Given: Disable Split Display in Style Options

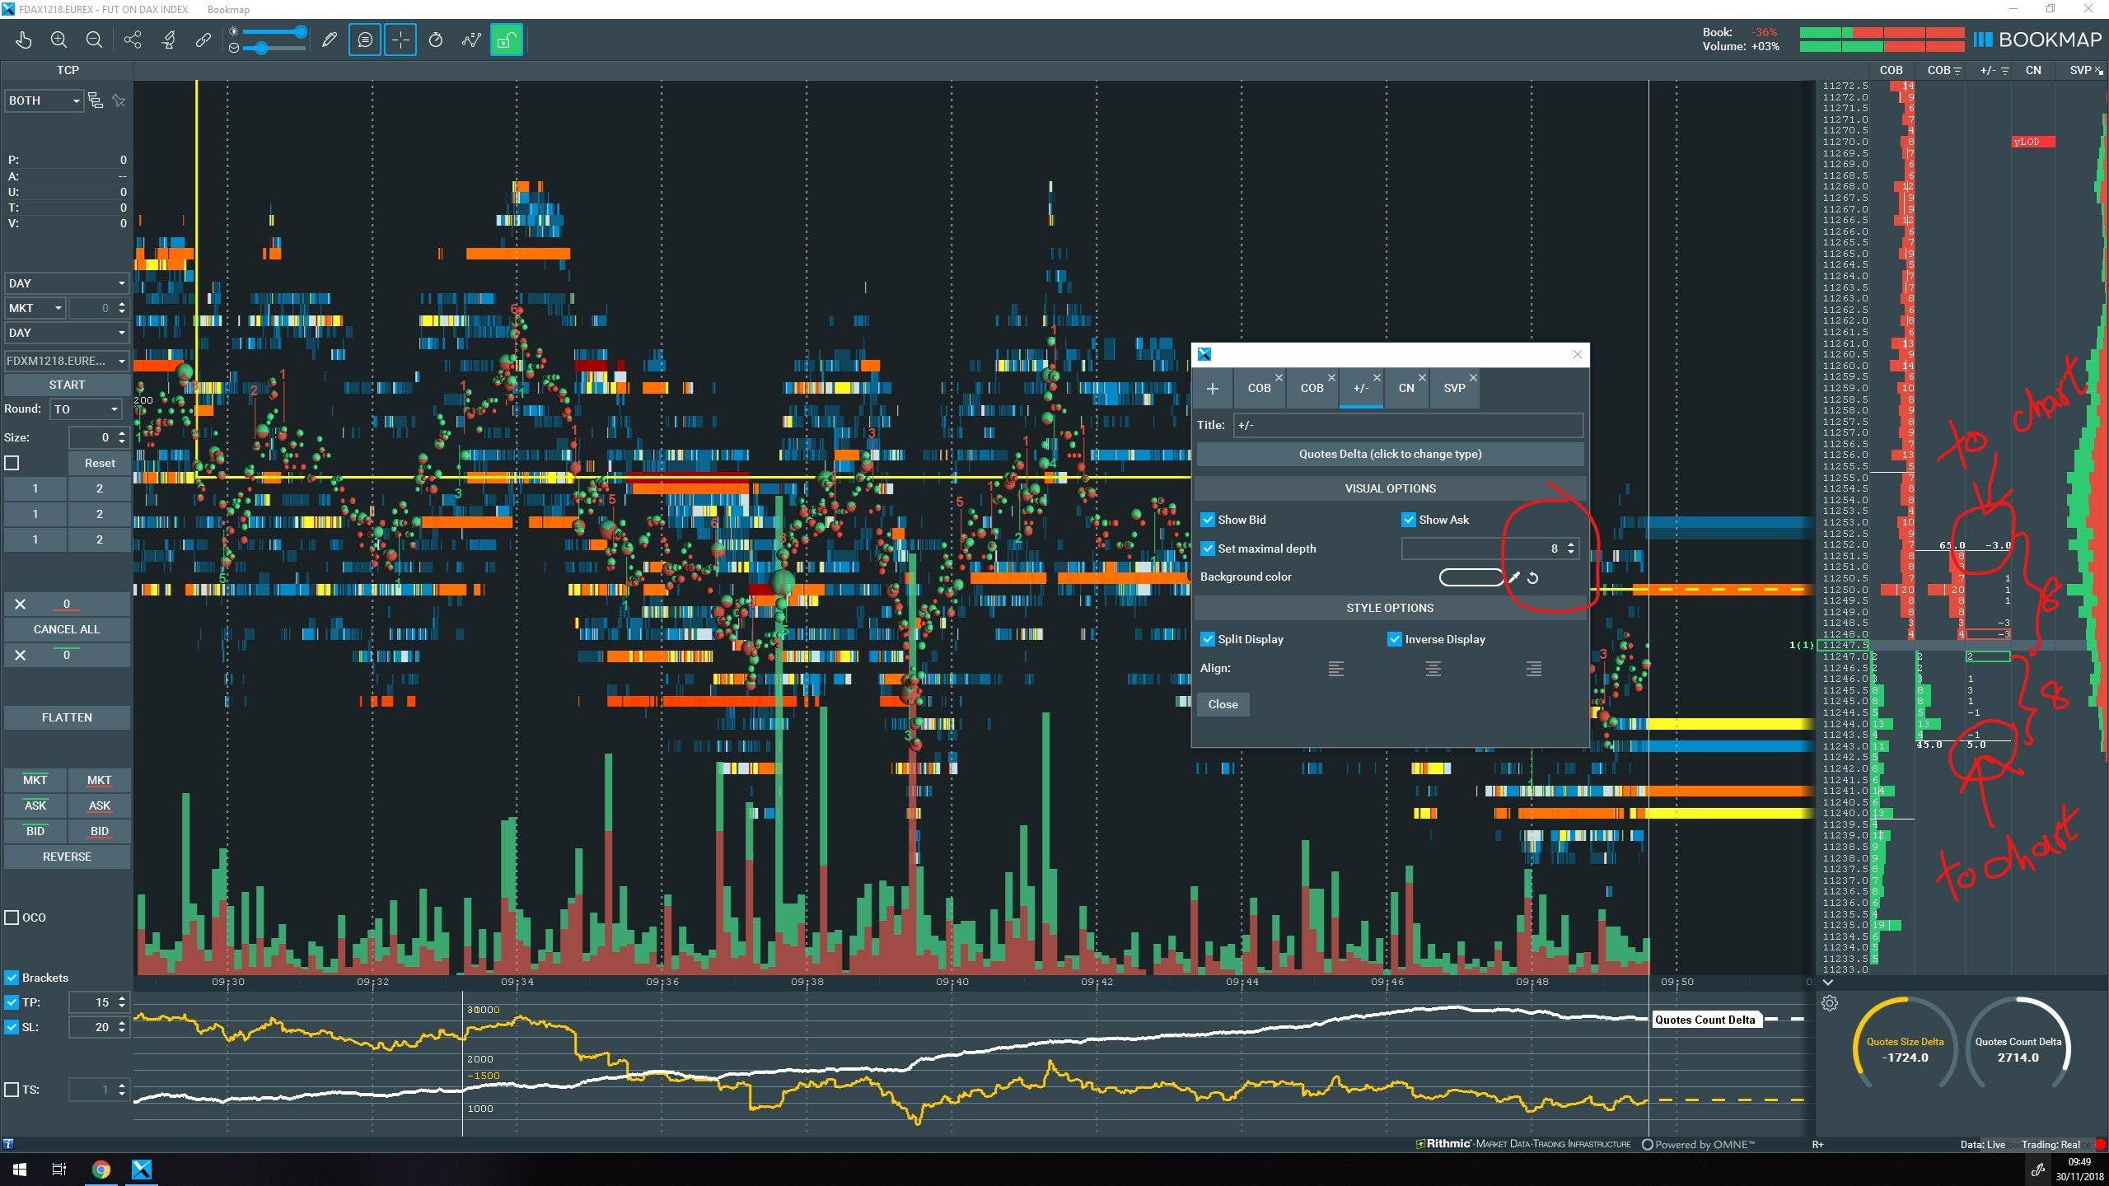Looking at the screenshot, I should [1209, 639].
